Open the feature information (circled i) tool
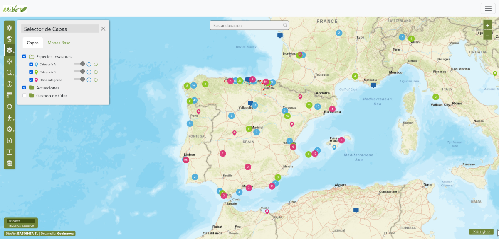Screen dimensions: 499x239 pos(9,84)
